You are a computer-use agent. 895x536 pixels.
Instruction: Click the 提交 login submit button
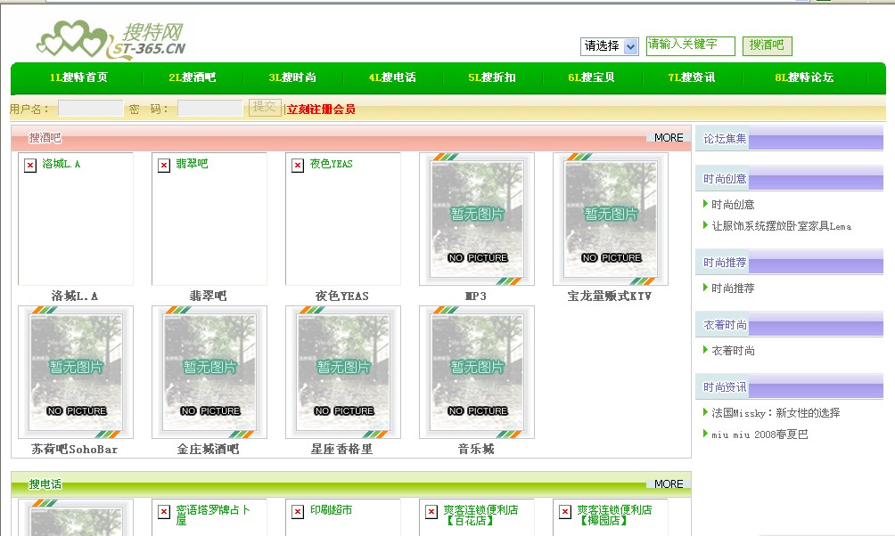click(265, 107)
